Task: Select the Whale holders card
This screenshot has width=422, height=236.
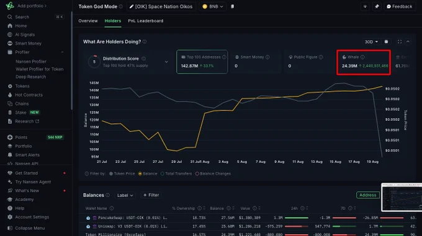Action: coord(364,63)
